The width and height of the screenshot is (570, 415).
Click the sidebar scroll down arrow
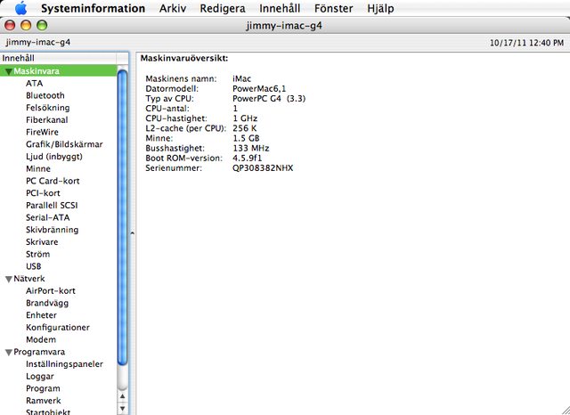click(x=123, y=408)
